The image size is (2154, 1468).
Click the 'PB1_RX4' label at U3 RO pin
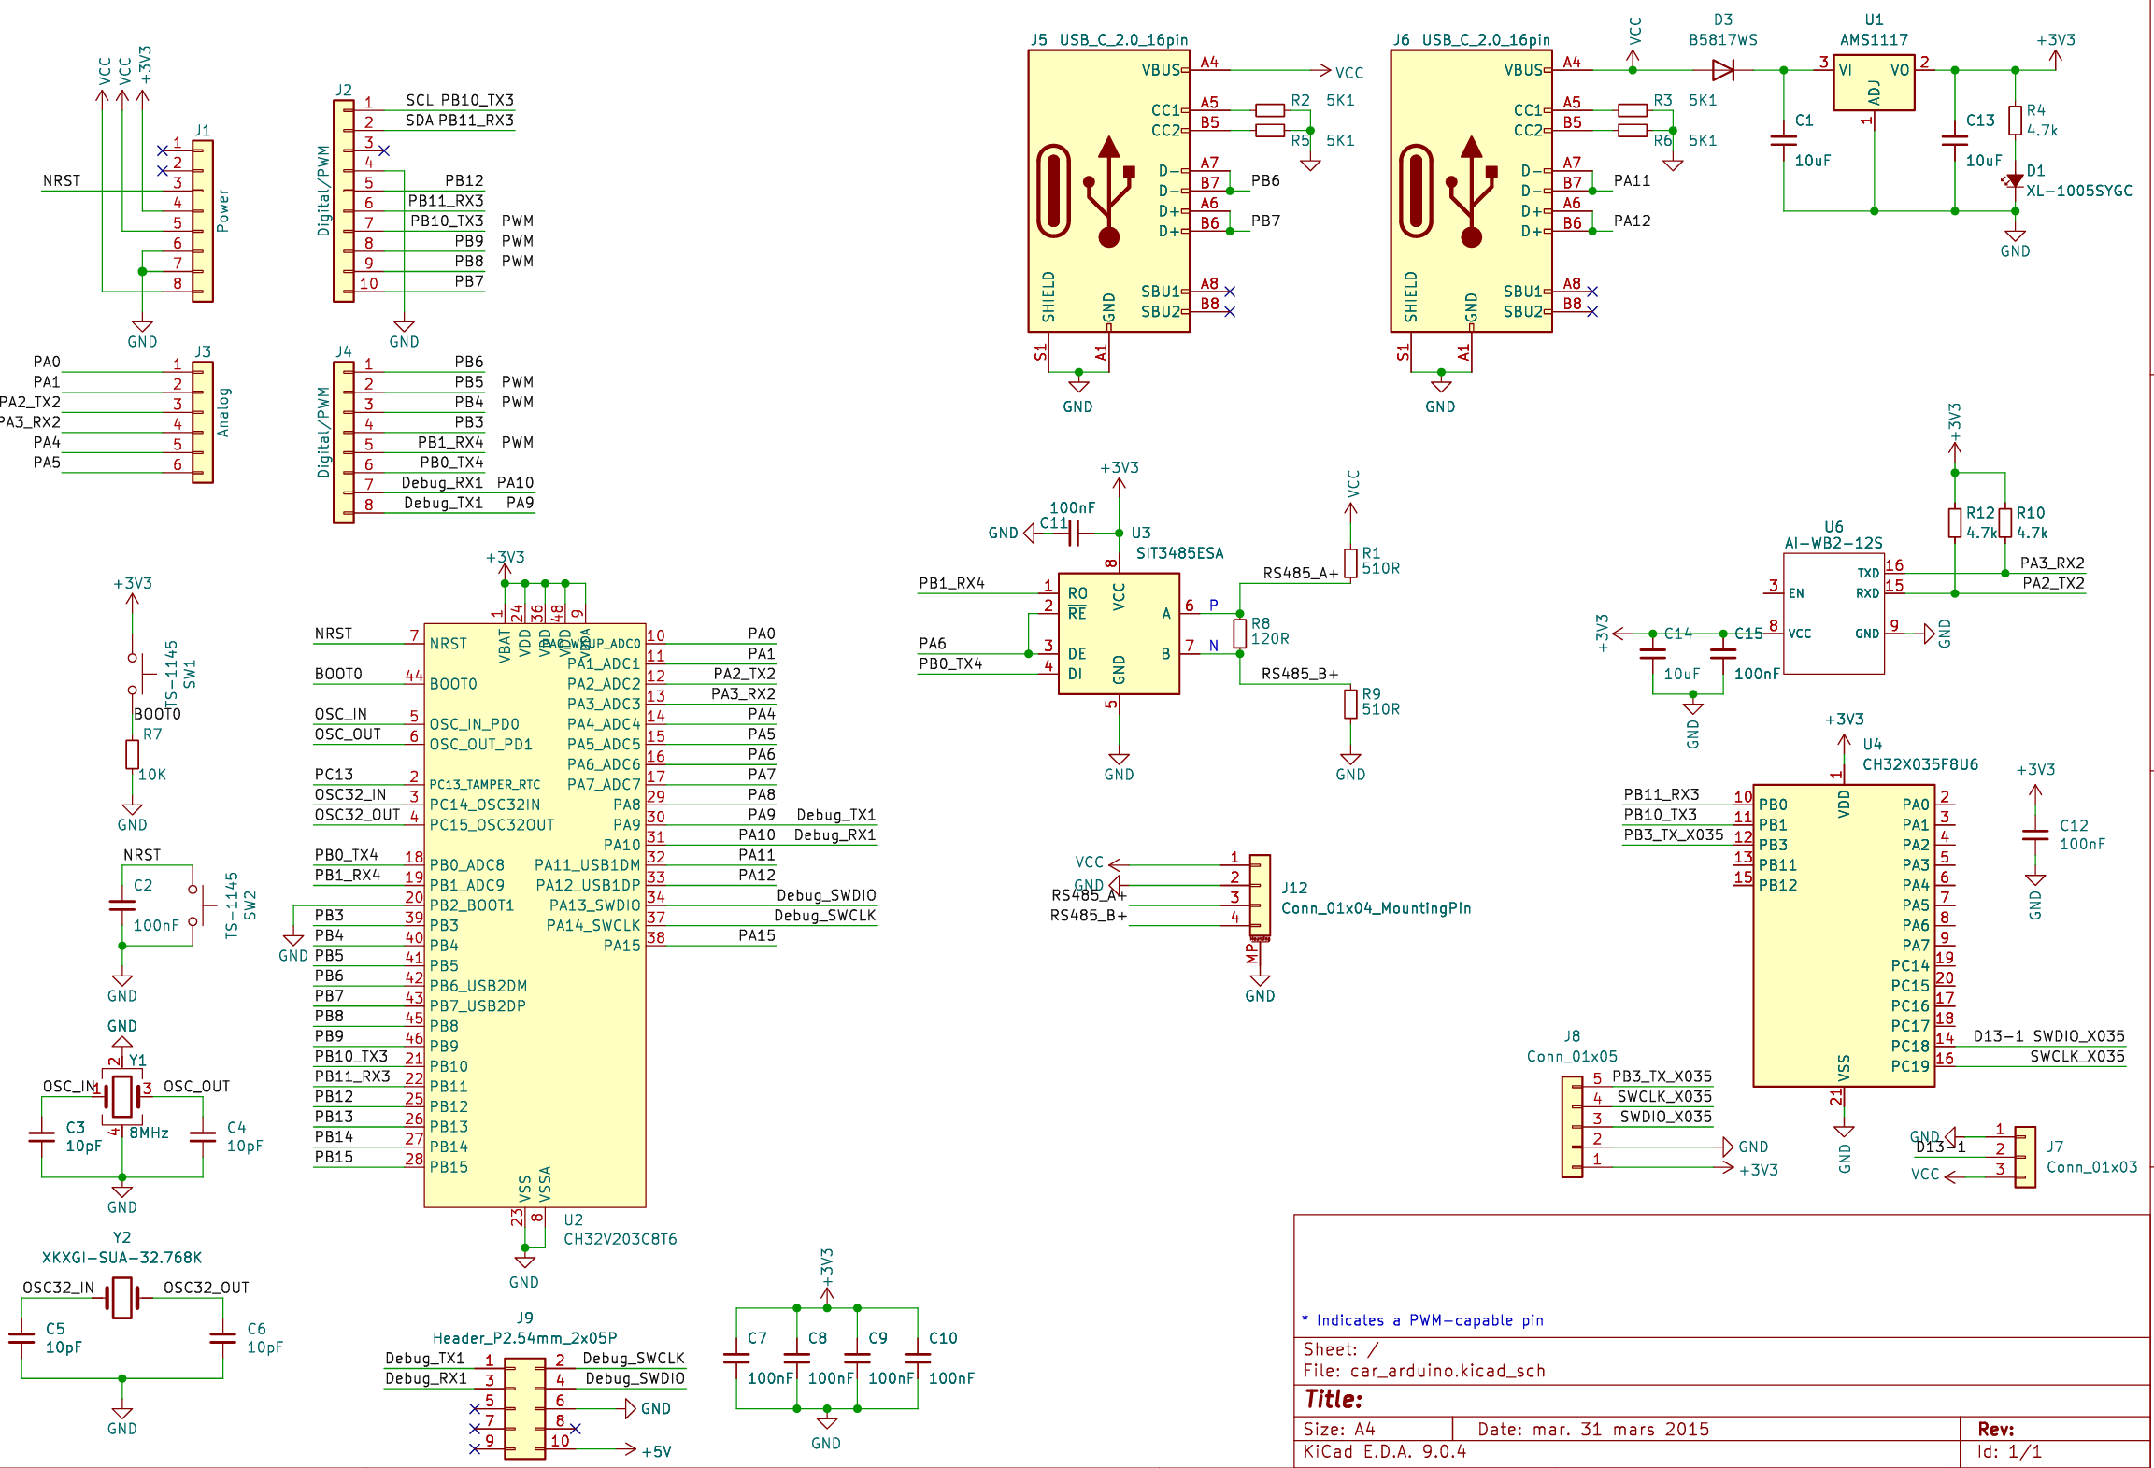[x=951, y=583]
